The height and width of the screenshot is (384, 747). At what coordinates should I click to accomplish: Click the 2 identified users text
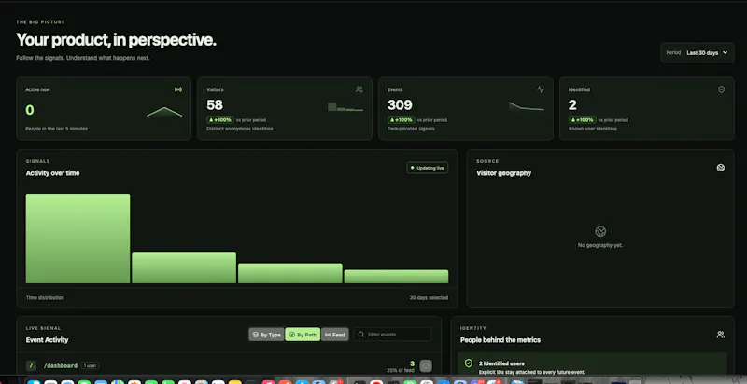click(x=501, y=363)
